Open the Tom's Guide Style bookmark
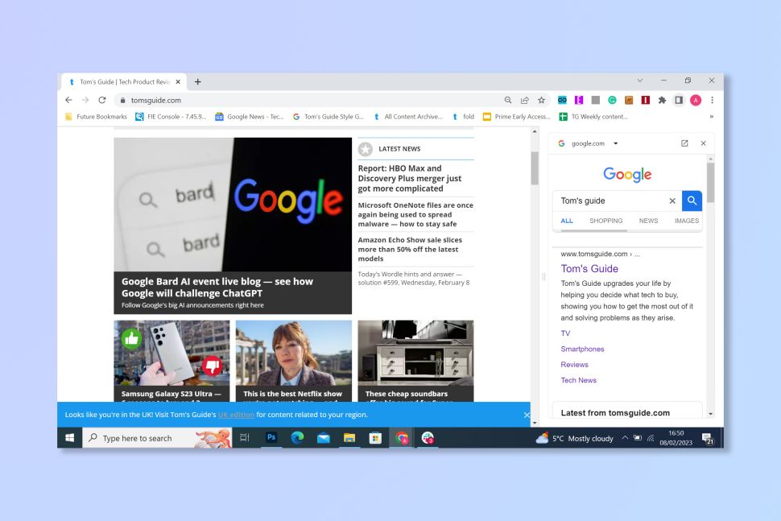 (329, 117)
